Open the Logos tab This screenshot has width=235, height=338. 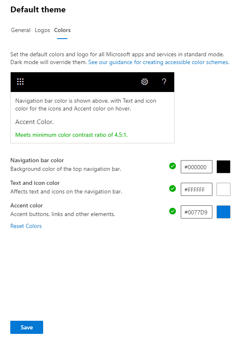click(x=42, y=30)
